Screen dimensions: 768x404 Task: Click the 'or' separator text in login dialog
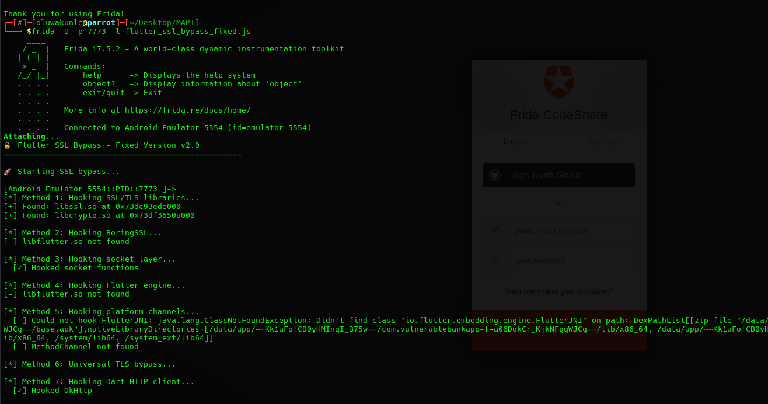[559, 203]
